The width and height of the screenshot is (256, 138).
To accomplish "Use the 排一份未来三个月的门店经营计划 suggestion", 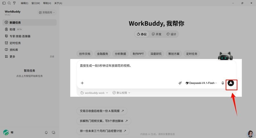I will pos(103,131).
